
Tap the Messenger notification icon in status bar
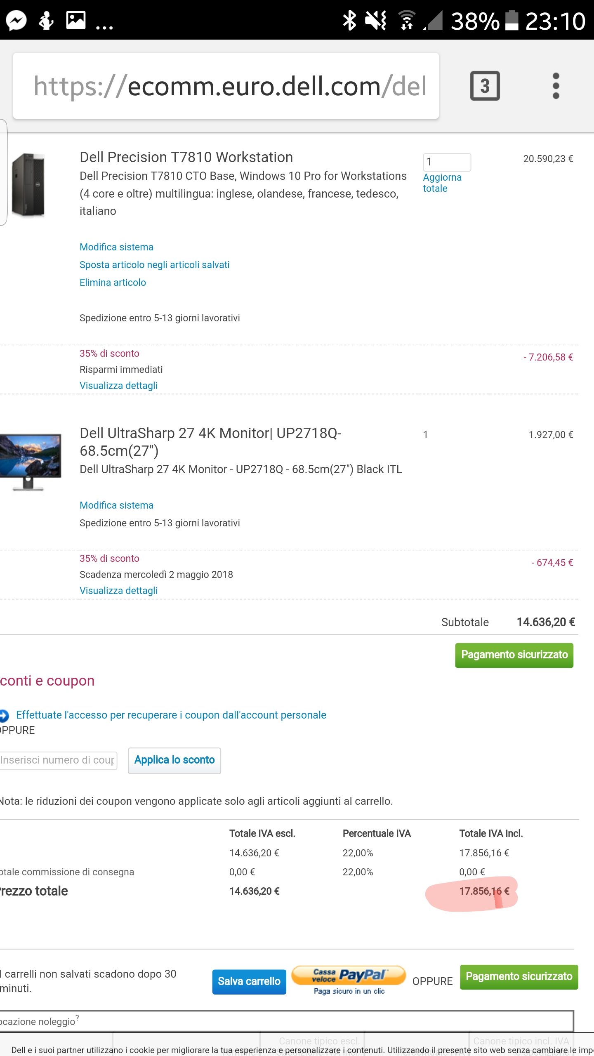pos(16,21)
